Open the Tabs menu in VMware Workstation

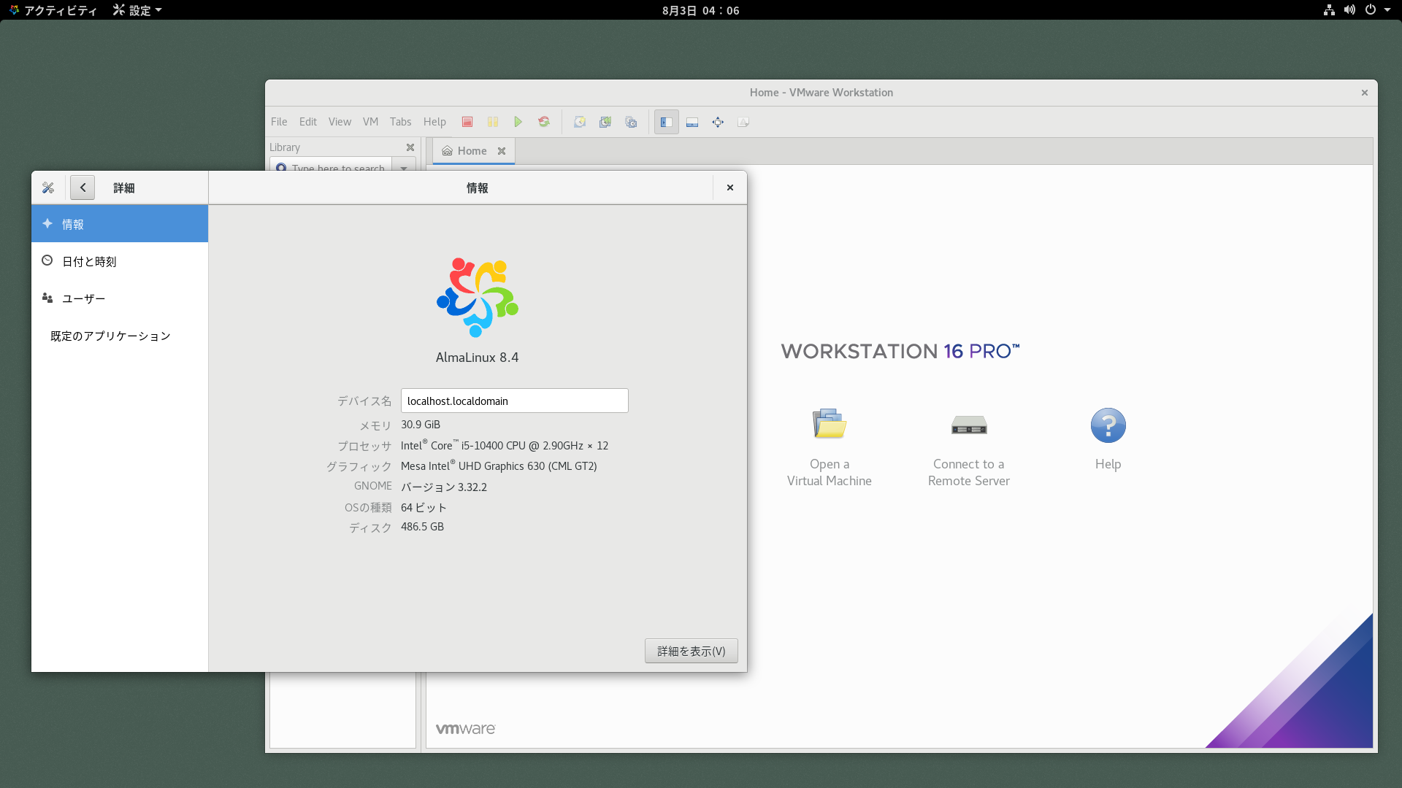pyautogui.click(x=400, y=122)
